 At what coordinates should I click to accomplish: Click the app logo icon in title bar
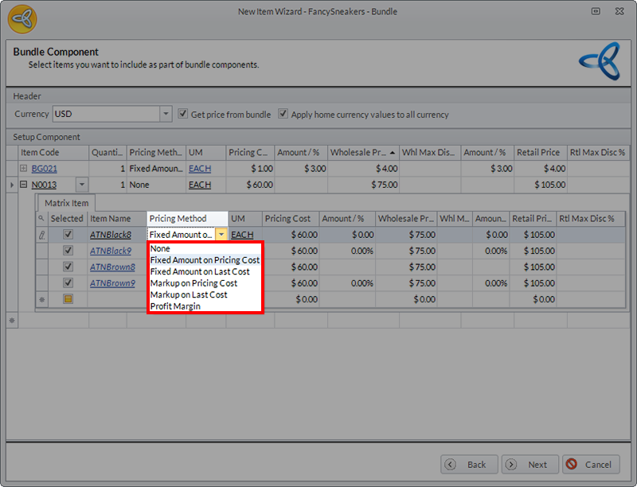21,20
